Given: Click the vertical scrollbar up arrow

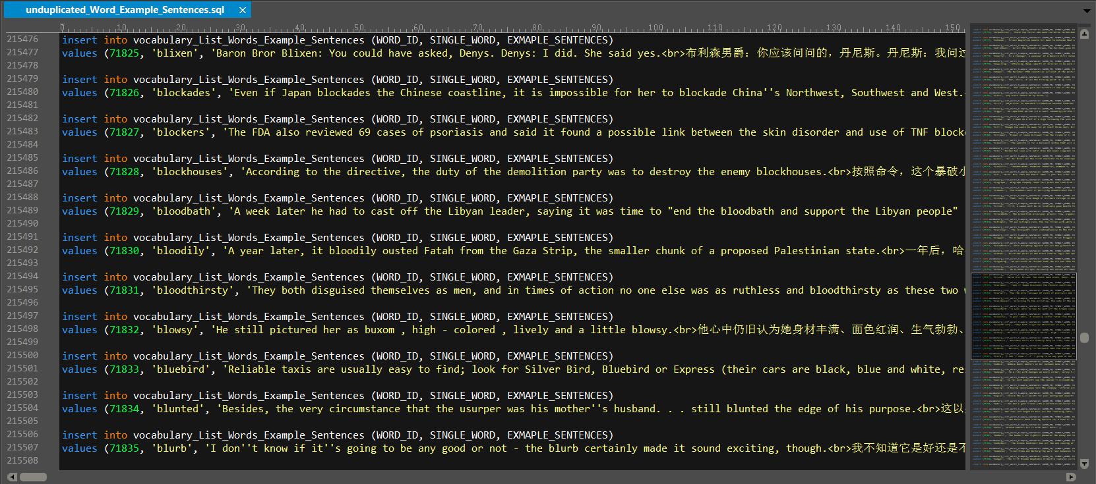Looking at the screenshot, I should click(x=1084, y=34).
